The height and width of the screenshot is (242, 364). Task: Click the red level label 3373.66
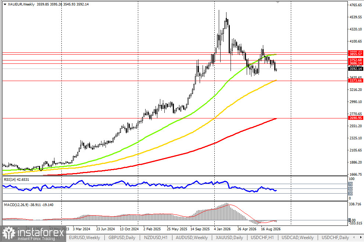pos(356,81)
